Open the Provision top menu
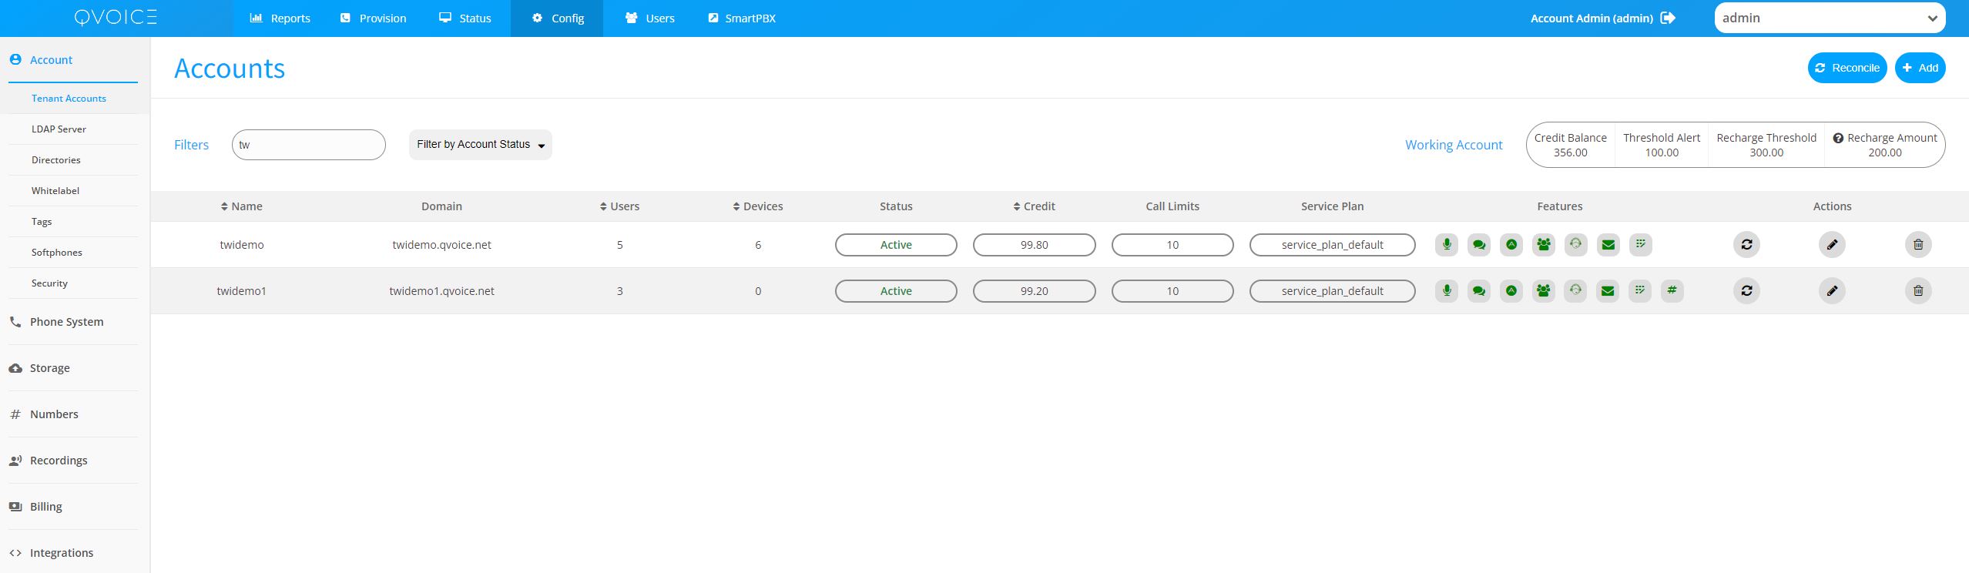1969x573 pixels. tap(373, 18)
